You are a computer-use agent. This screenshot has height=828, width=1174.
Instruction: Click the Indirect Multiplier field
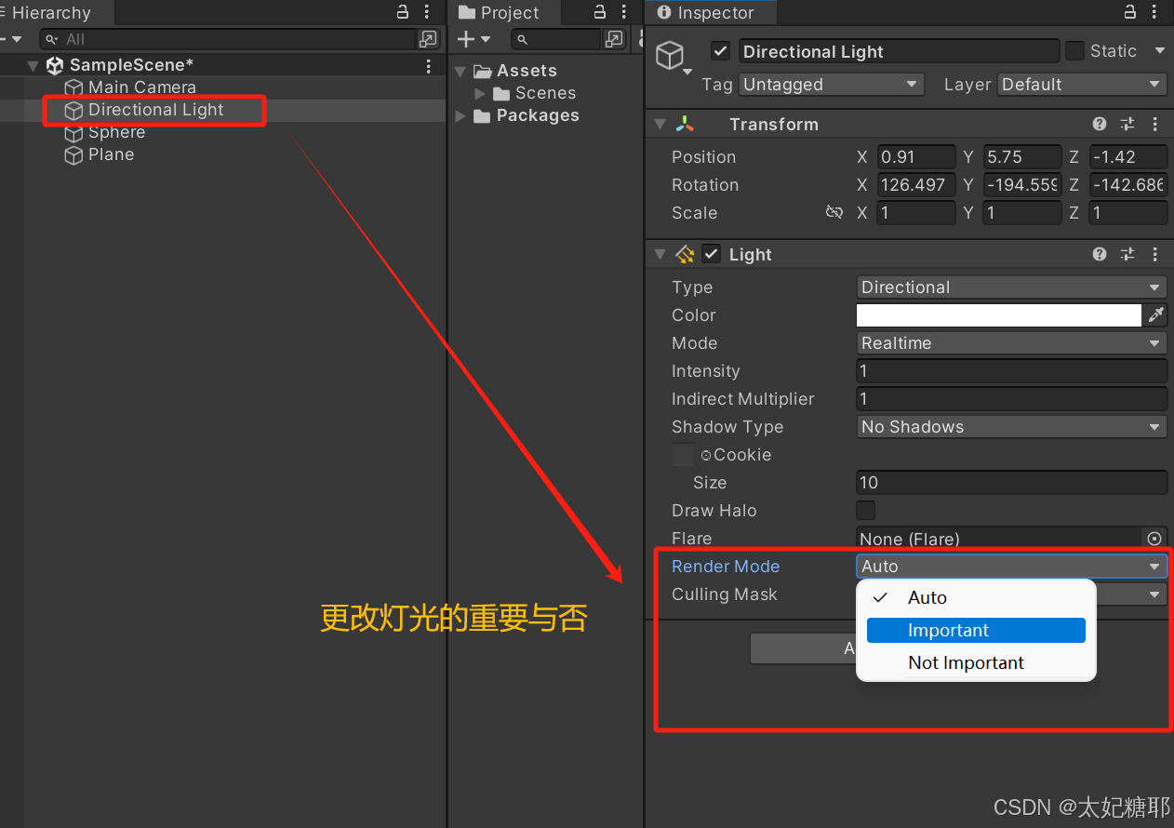pyautogui.click(x=1011, y=399)
